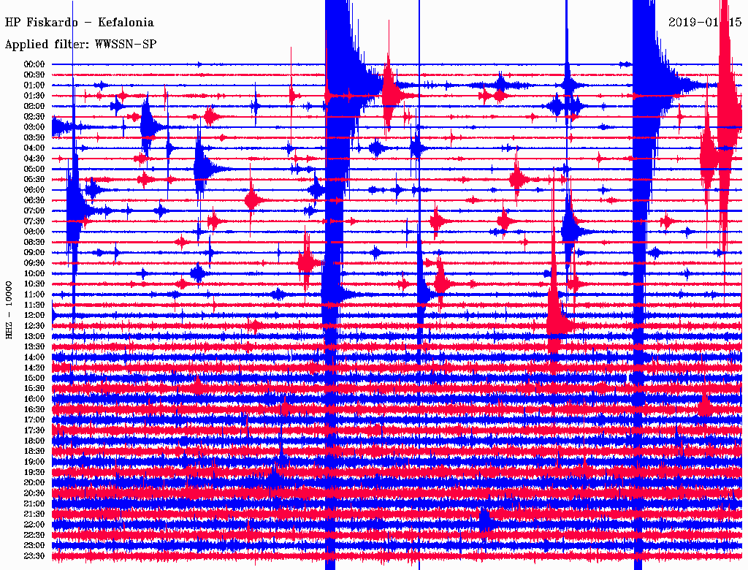Select the 10:30 time row label
This screenshot has height=570, width=748.
pyautogui.click(x=34, y=284)
